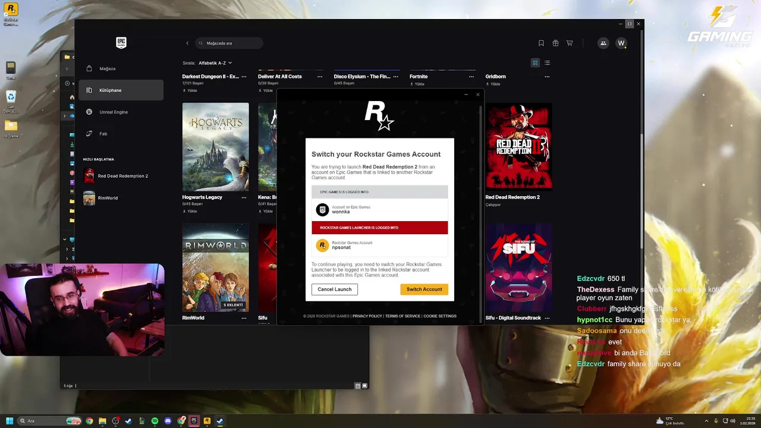This screenshot has width=761, height=428.
Task: Open Spotify from the taskbar
Action: click(155, 421)
